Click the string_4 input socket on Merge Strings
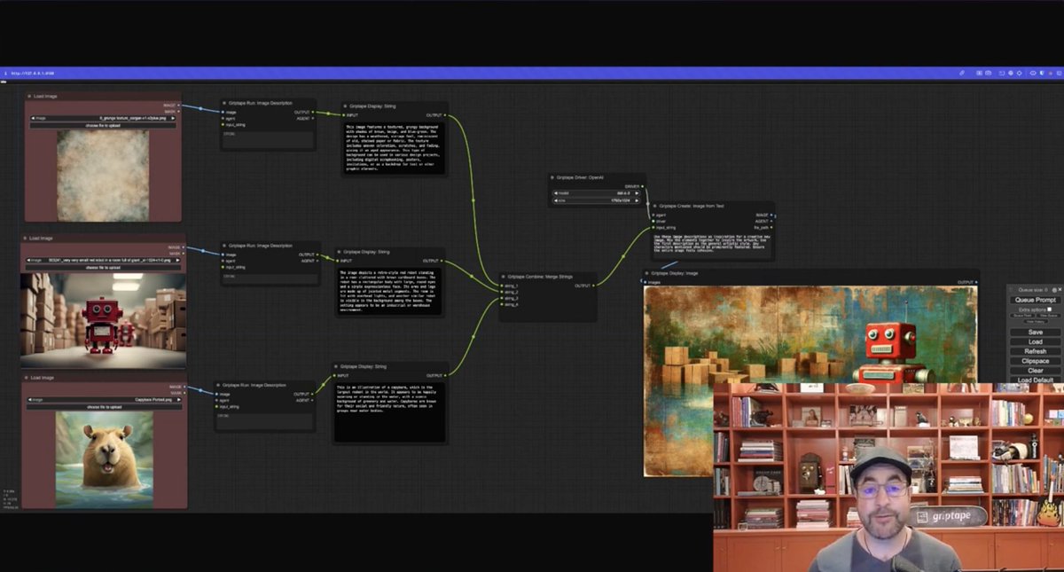 (502, 304)
